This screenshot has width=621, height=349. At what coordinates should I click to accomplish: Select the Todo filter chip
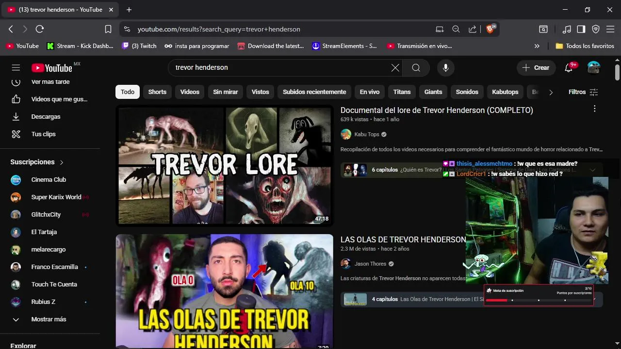click(x=128, y=92)
